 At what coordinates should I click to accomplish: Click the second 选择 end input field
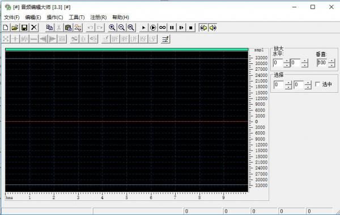coord(299,85)
